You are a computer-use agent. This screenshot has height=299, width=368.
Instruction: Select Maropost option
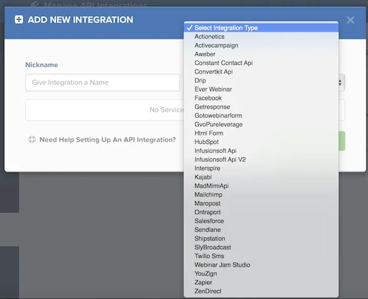pyautogui.click(x=261, y=203)
